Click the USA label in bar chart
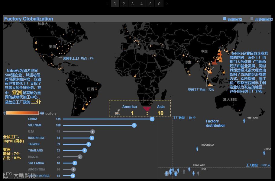 (31, 132)
